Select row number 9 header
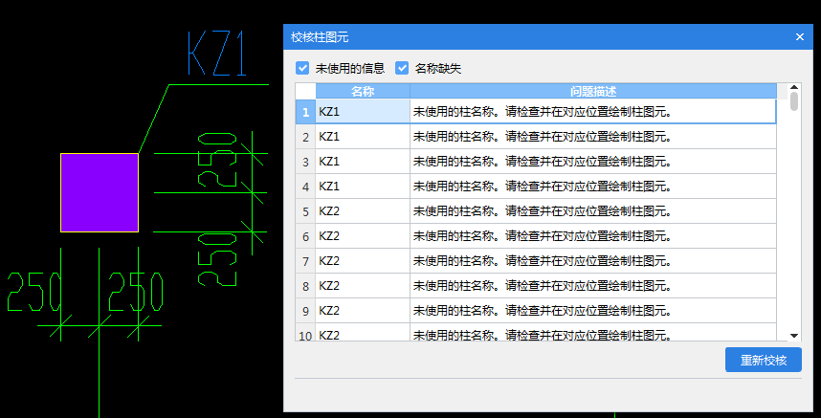The image size is (821, 418). tap(306, 311)
